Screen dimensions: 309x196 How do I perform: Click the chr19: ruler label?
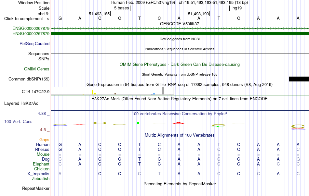pos(44,14)
